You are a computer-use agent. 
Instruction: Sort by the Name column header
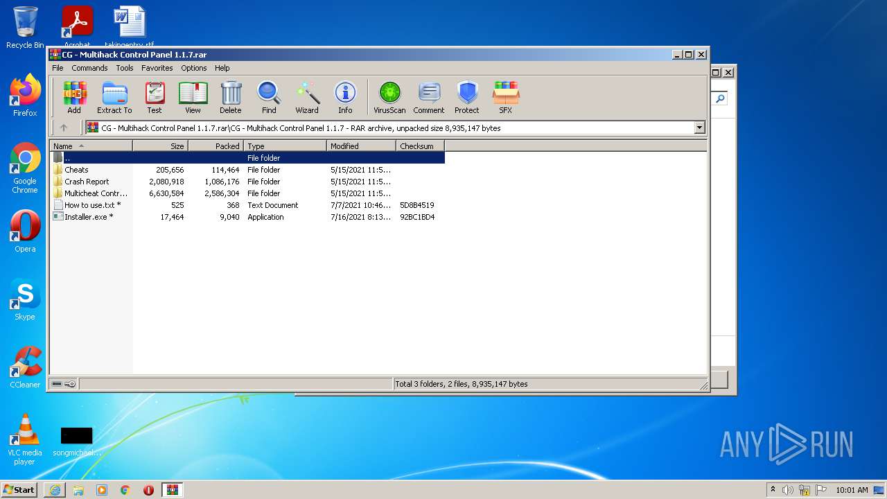point(91,146)
